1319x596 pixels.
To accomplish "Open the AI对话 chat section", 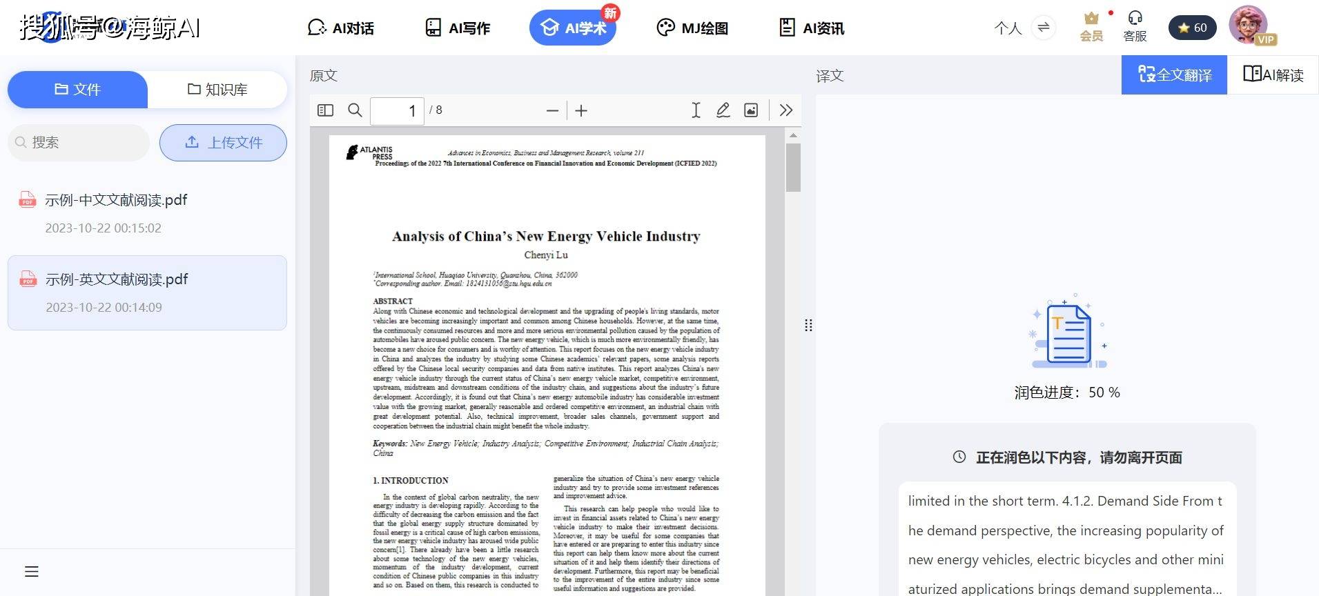I will click(x=340, y=28).
